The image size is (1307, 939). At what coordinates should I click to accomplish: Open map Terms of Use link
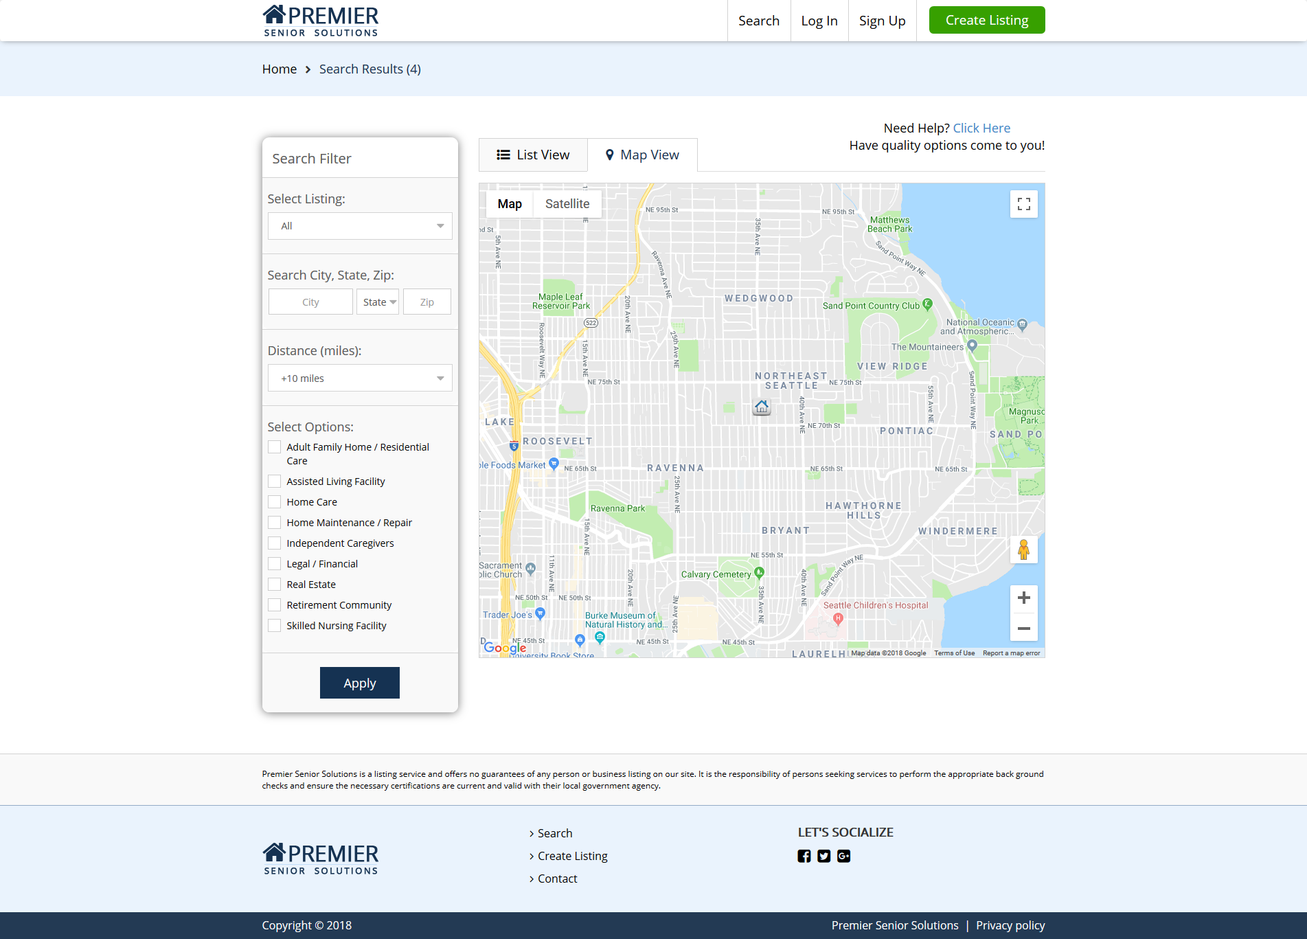tap(954, 653)
